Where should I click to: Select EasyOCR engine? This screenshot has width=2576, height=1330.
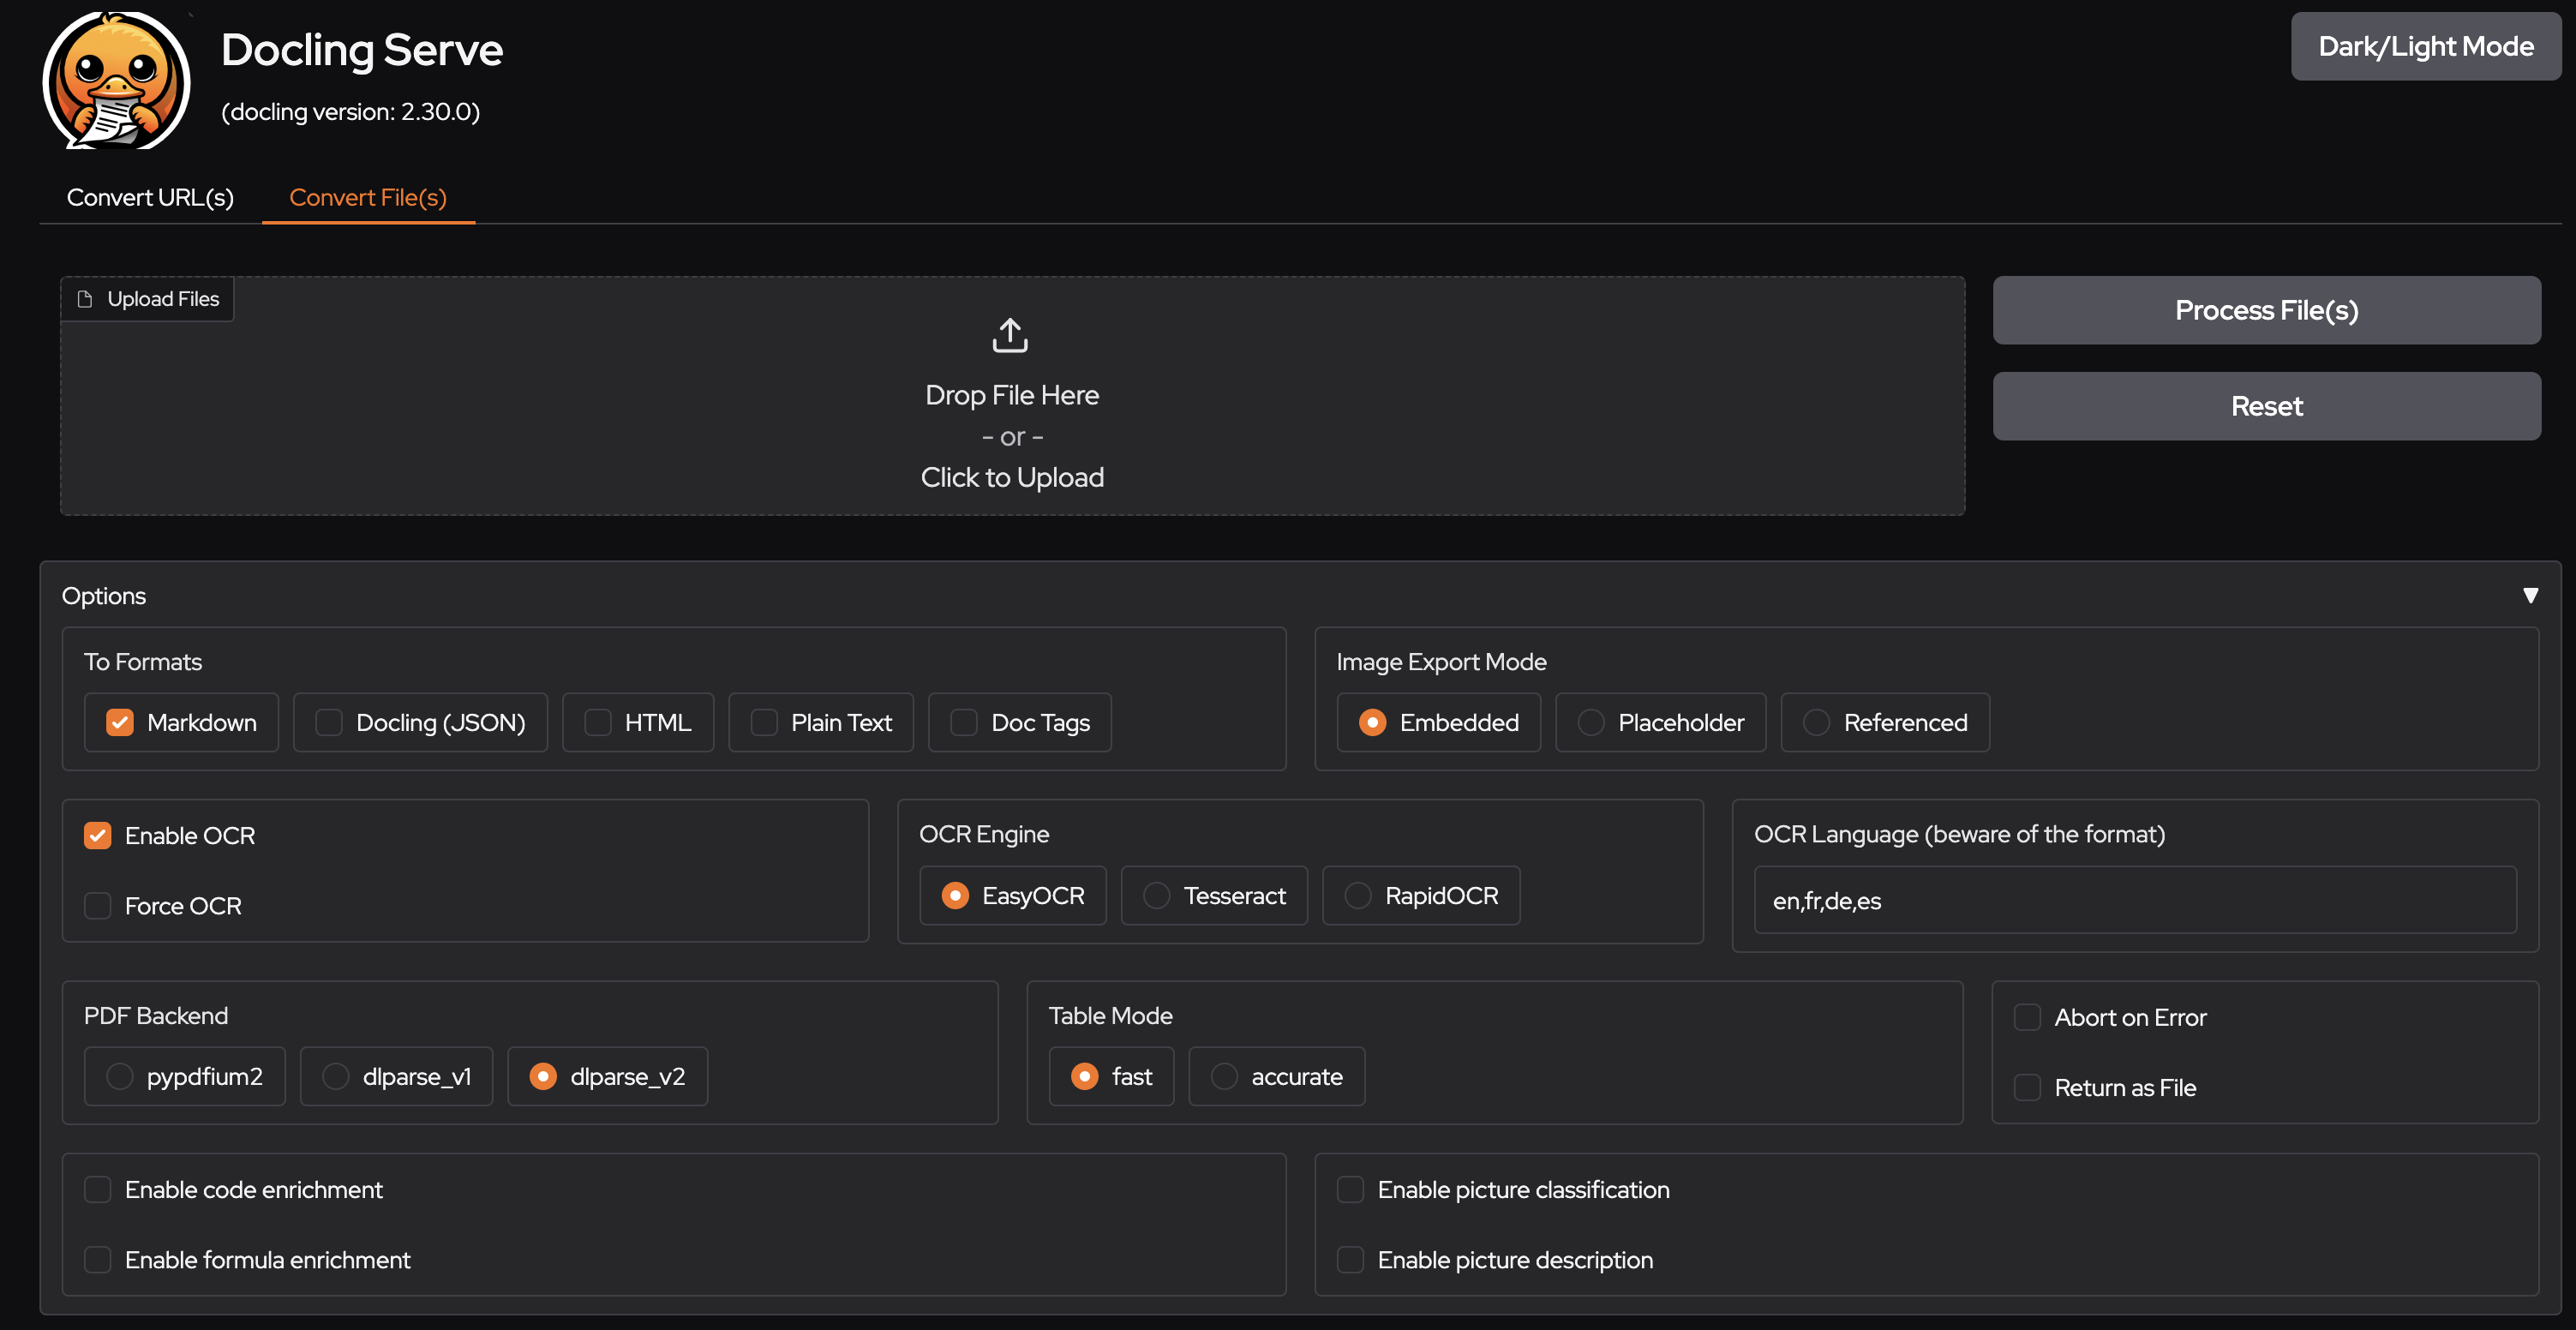click(955, 895)
